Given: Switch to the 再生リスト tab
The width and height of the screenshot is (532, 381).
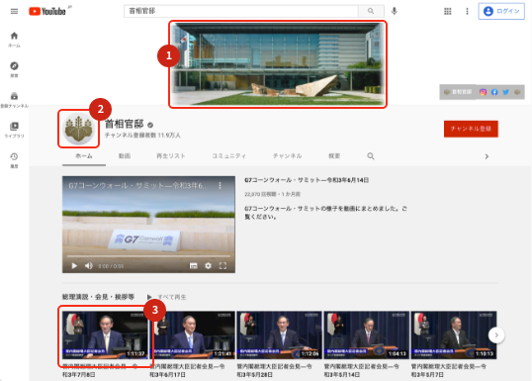Looking at the screenshot, I should click(171, 156).
